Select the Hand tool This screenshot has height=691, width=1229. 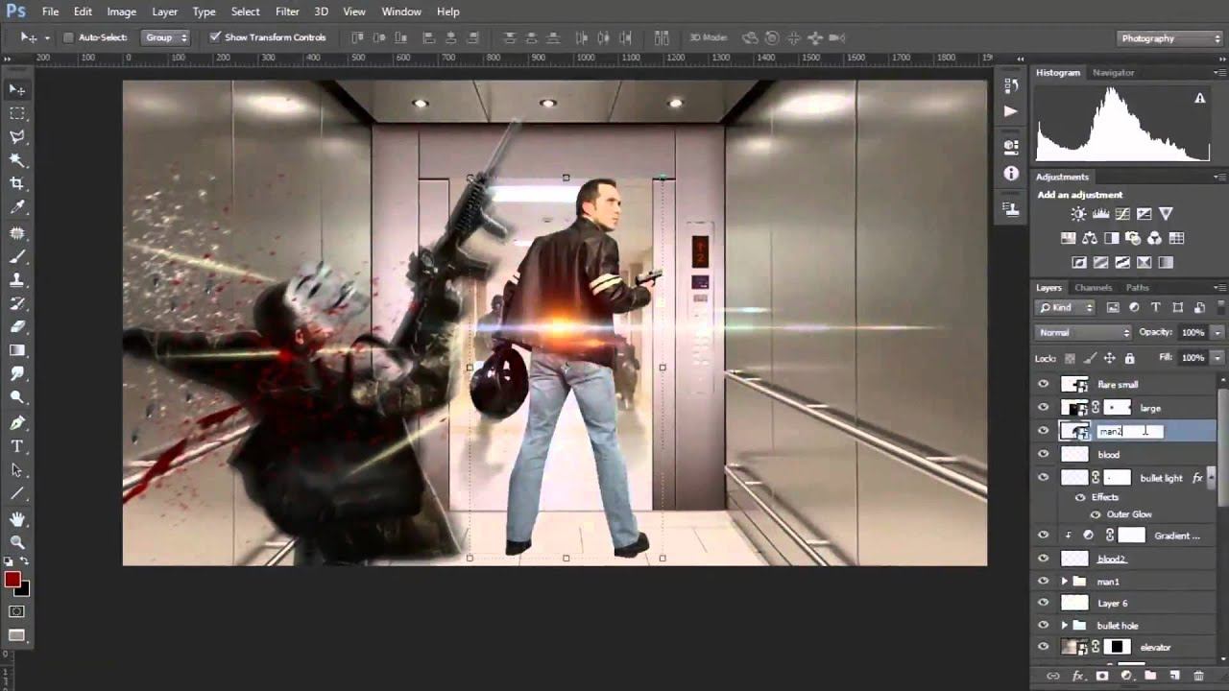pos(17,519)
